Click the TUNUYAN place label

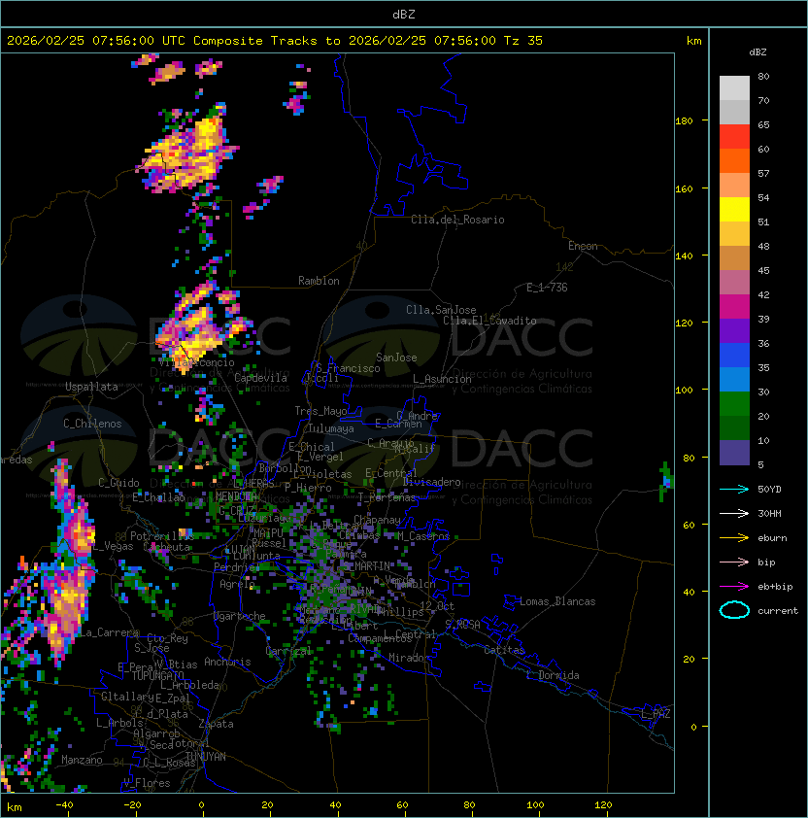206,757
